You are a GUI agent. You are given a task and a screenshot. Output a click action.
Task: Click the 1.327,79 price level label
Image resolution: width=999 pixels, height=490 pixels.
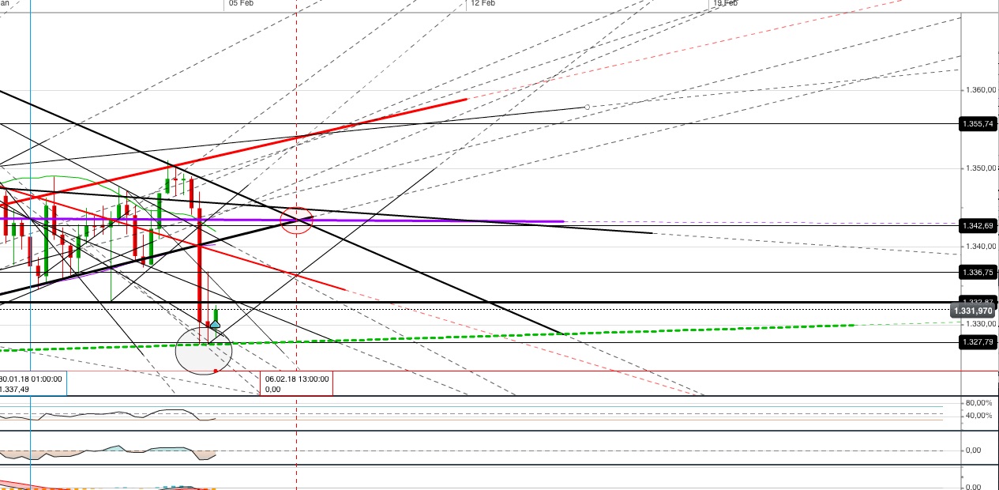978,342
